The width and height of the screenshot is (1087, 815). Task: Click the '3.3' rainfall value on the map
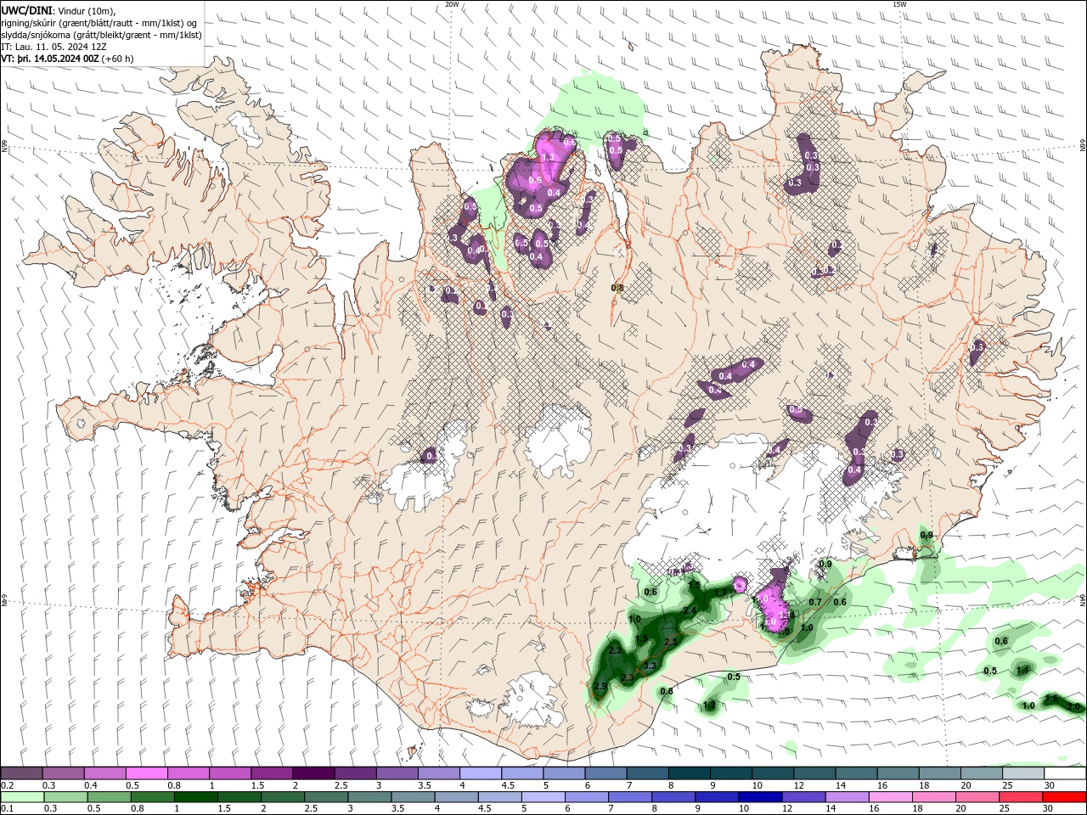[651, 666]
